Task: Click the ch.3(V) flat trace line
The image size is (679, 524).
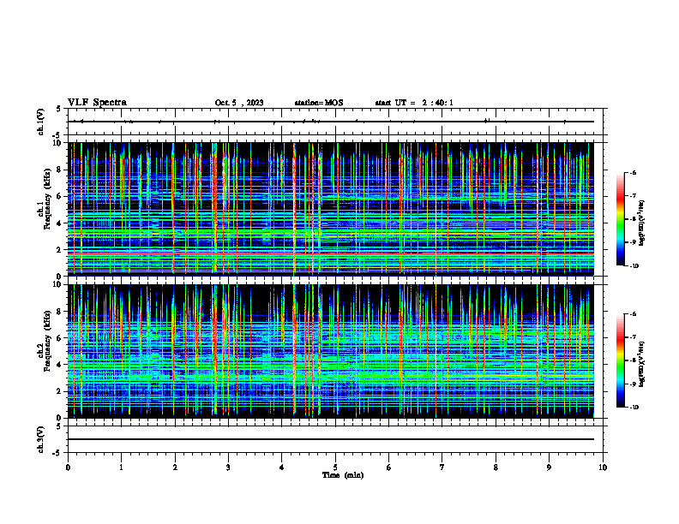Action: [331, 439]
